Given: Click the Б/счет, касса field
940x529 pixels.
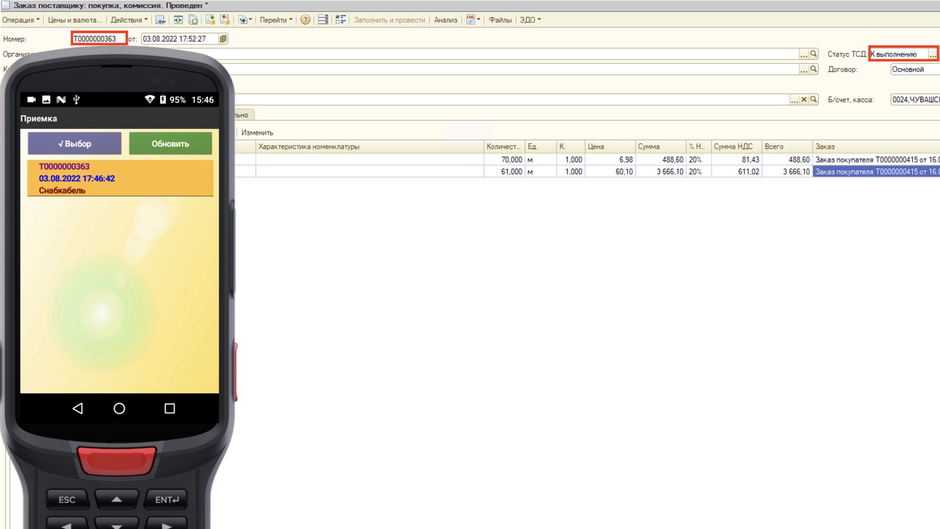Looking at the screenshot, I should point(915,100).
